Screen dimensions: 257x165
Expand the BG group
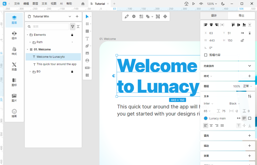30,72
